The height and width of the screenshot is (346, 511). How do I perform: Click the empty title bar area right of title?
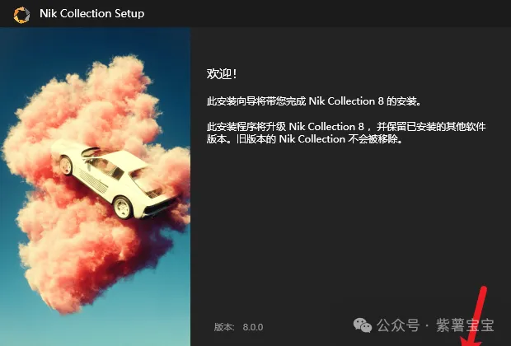[x=326, y=14]
